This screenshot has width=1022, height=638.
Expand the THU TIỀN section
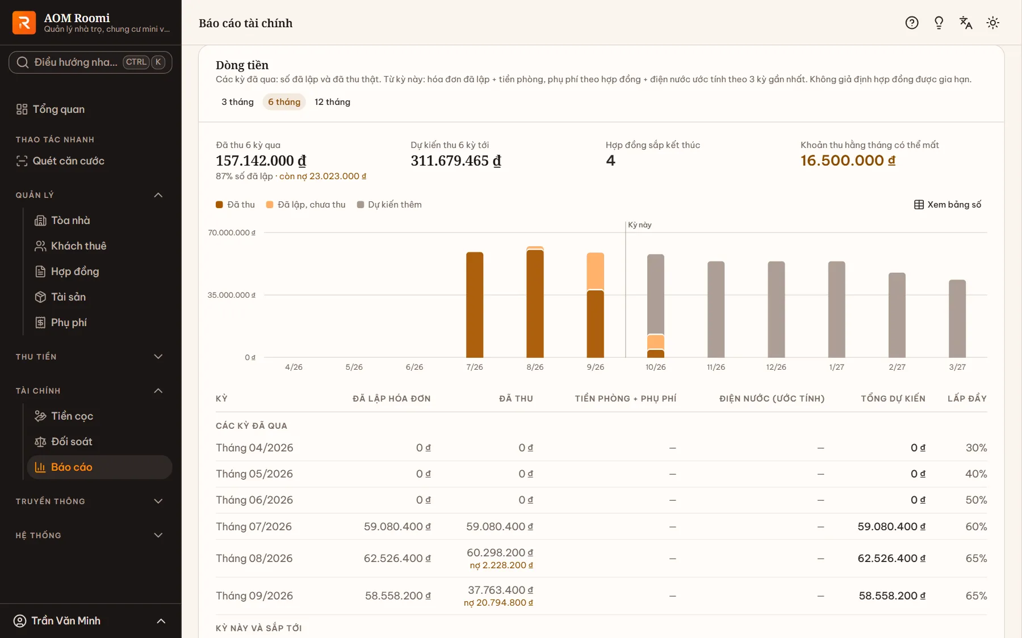click(x=158, y=357)
